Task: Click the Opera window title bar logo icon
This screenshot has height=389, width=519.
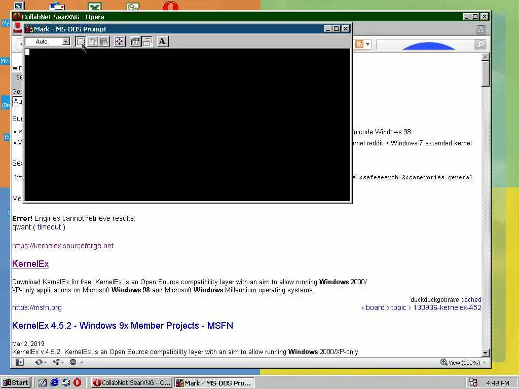Action: point(17,17)
